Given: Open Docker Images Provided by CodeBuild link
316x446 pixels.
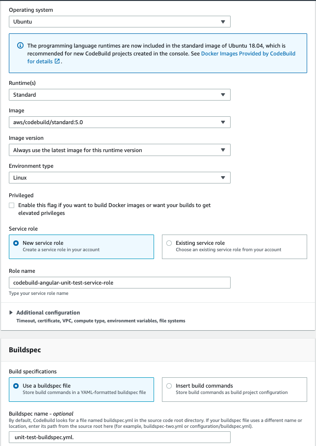Looking at the screenshot, I should click(248, 53).
